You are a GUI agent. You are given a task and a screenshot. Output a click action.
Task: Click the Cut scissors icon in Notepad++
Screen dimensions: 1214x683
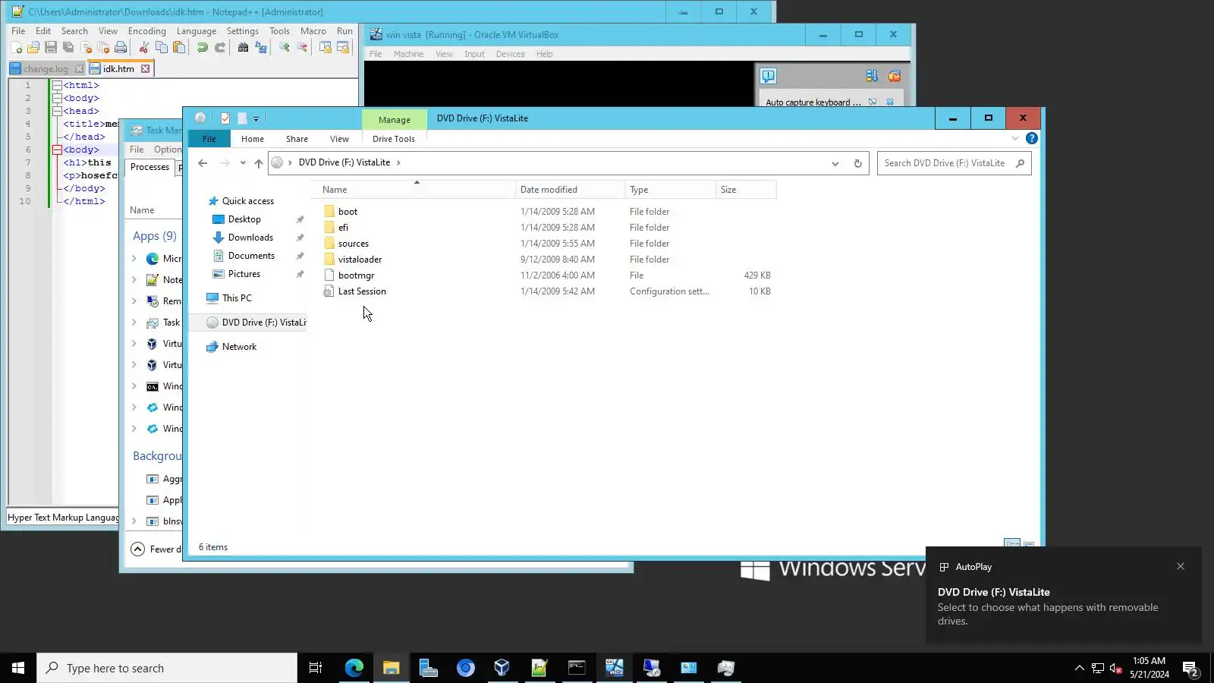(143, 48)
